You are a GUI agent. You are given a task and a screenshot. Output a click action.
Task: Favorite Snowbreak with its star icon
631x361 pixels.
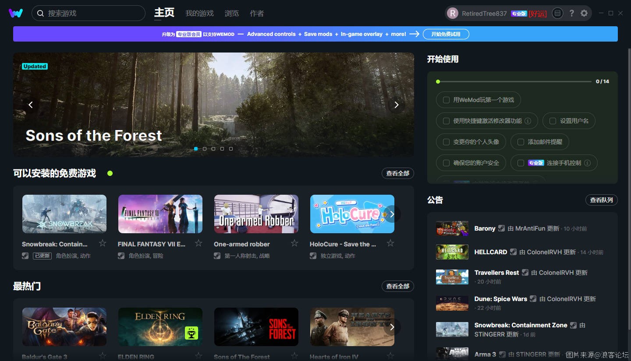(x=102, y=243)
